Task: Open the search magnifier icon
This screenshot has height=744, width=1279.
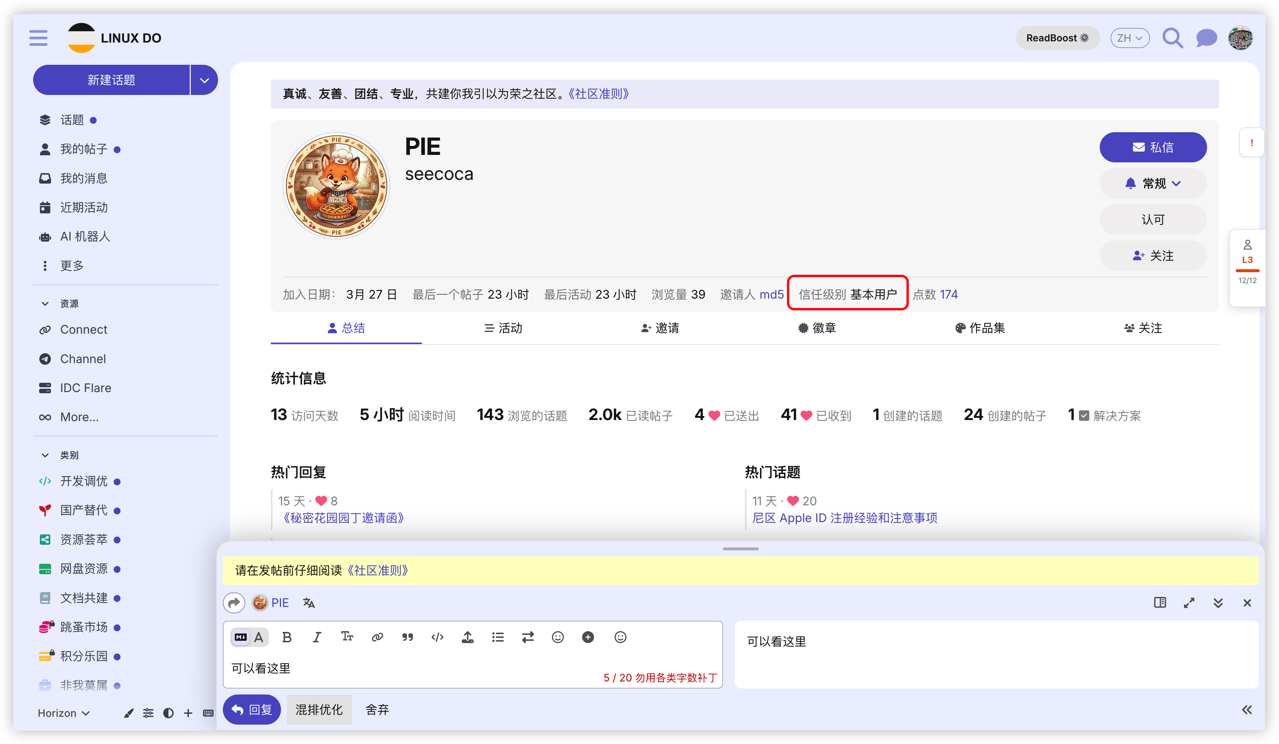Action: click(1172, 38)
